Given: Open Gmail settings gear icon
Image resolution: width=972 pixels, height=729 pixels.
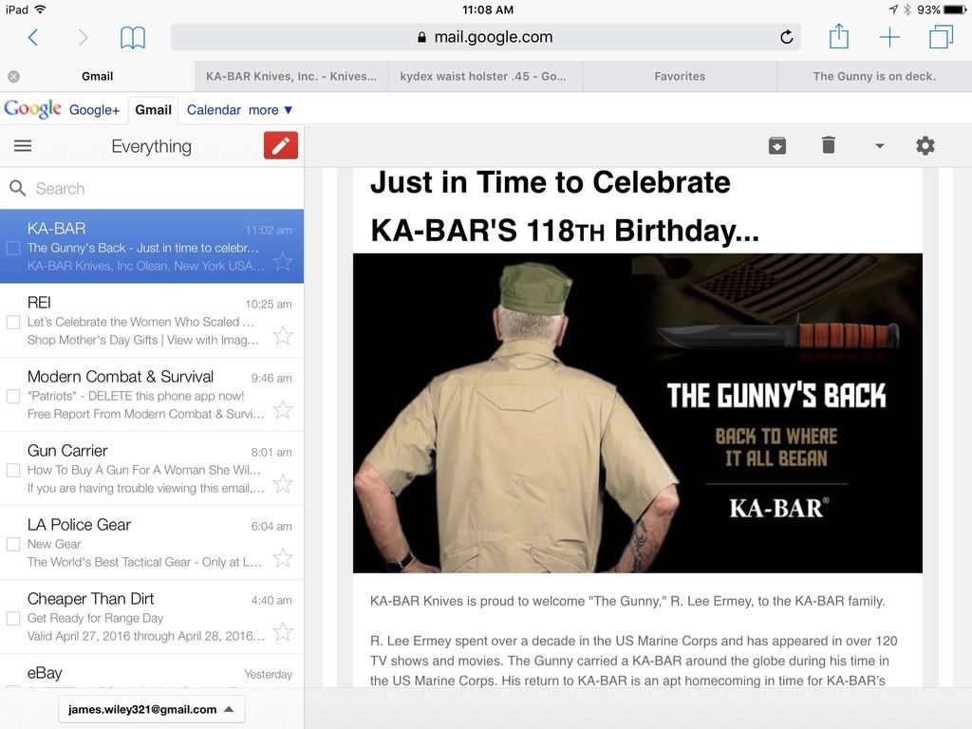Looking at the screenshot, I should [x=925, y=145].
